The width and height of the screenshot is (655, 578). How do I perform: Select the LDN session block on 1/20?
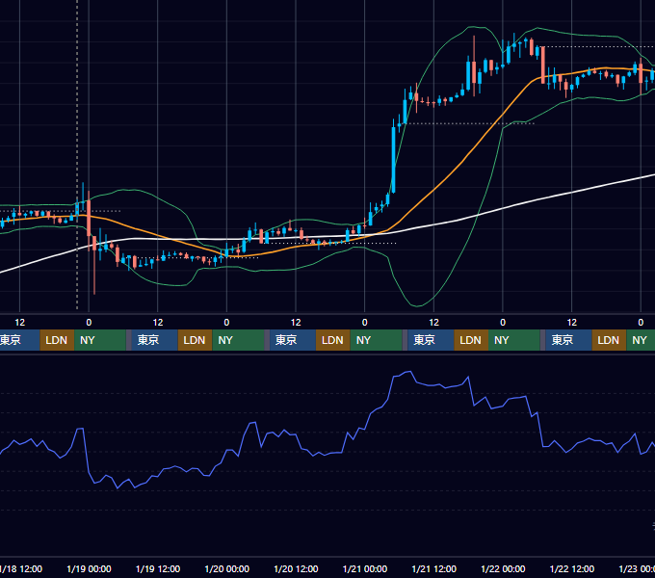coord(333,340)
